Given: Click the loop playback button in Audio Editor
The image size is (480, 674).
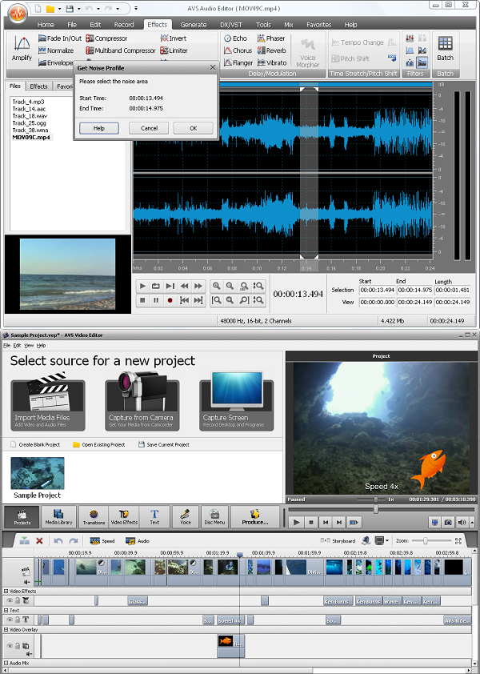Looking at the screenshot, I should 156,286.
